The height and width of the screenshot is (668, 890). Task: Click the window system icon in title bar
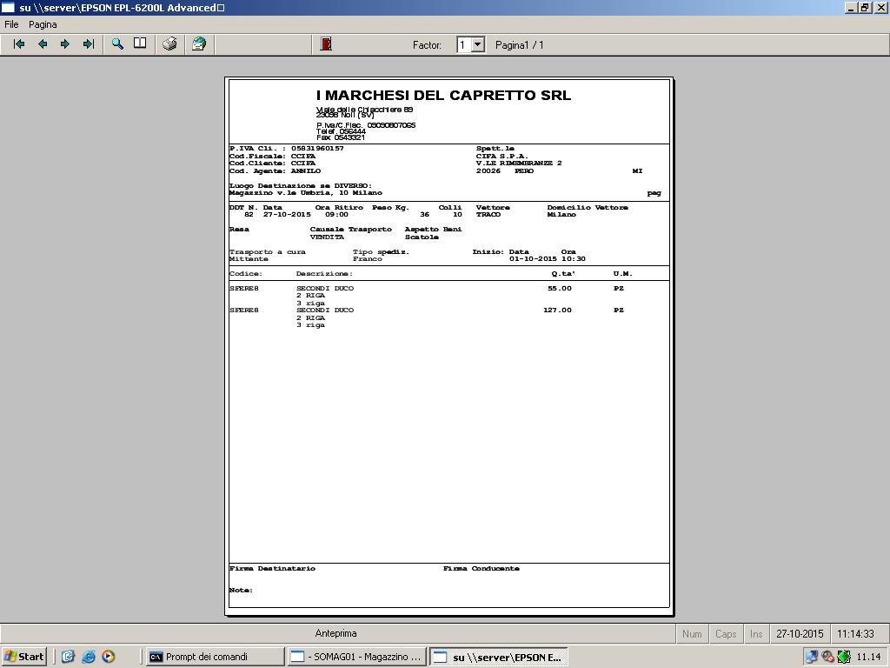(x=8, y=7)
